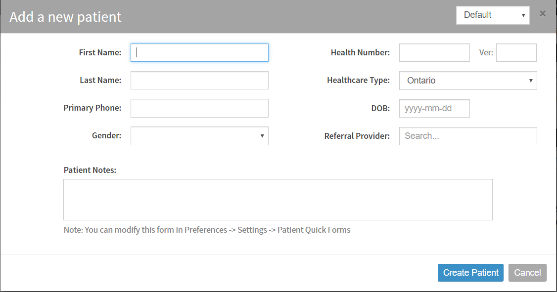The height and width of the screenshot is (292, 557).
Task: Focus the Ver field beside Health Number
Action: point(516,52)
